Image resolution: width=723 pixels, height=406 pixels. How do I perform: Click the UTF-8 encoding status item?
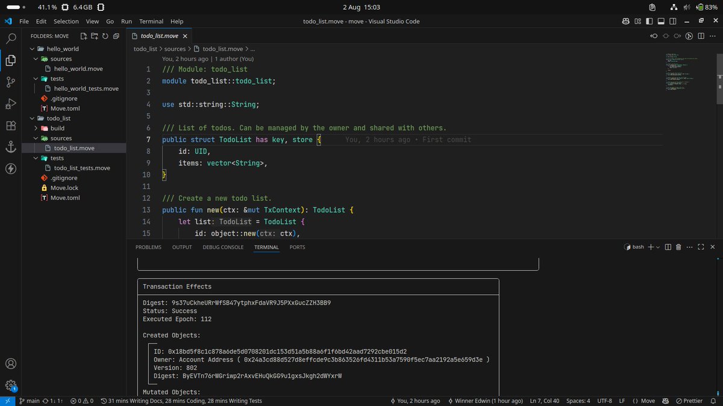604,401
